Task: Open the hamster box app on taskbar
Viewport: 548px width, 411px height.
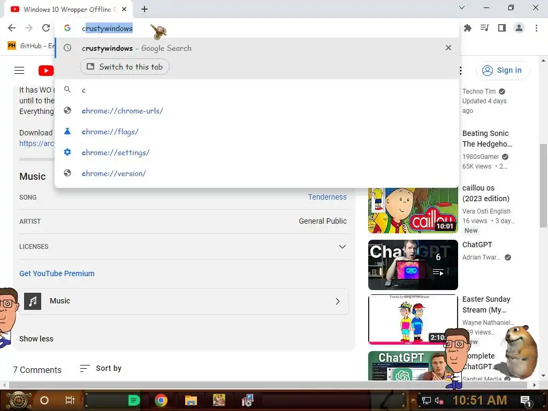Action: [219, 400]
